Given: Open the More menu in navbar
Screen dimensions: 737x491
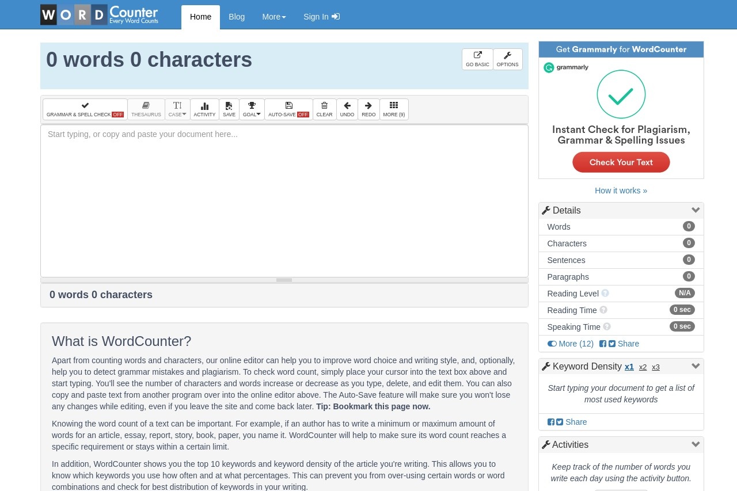Looking at the screenshot, I should pyautogui.click(x=273, y=17).
